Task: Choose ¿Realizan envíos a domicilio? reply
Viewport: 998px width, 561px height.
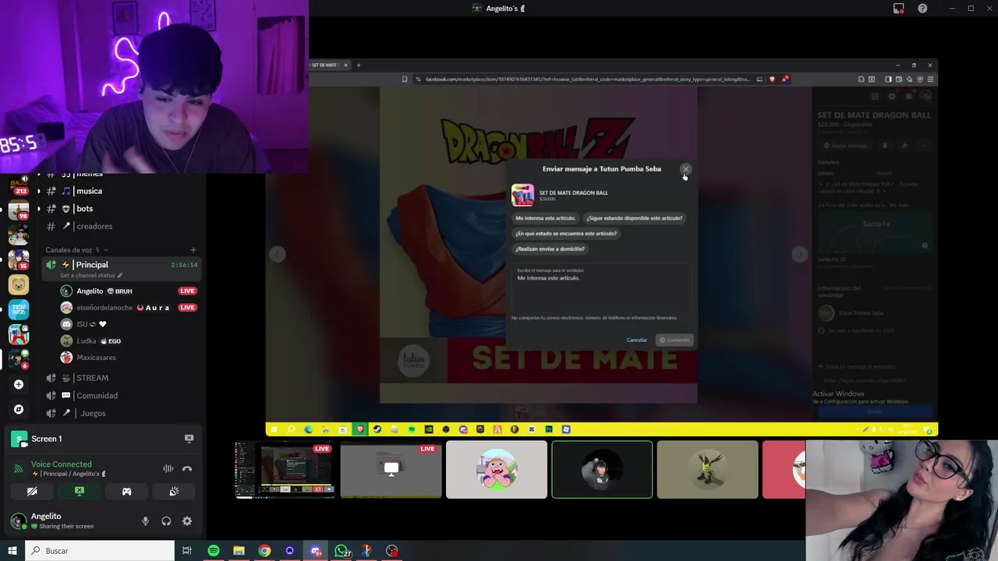Action: coord(550,249)
